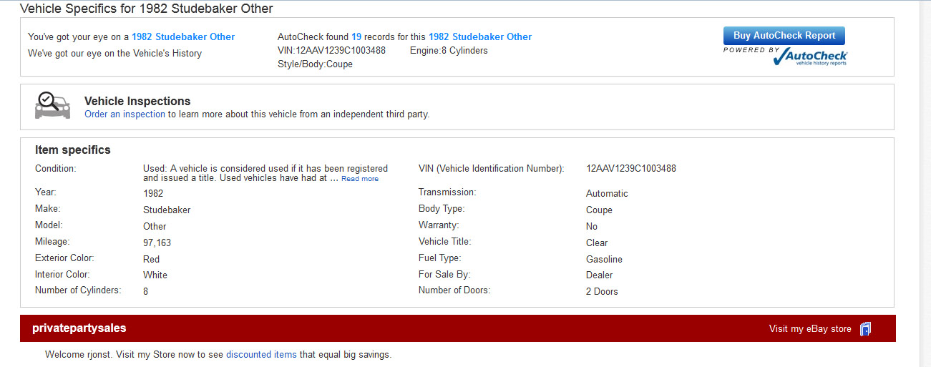This screenshot has width=931, height=367.
Task: Click the Automatic transmission value
Action: 607,194
